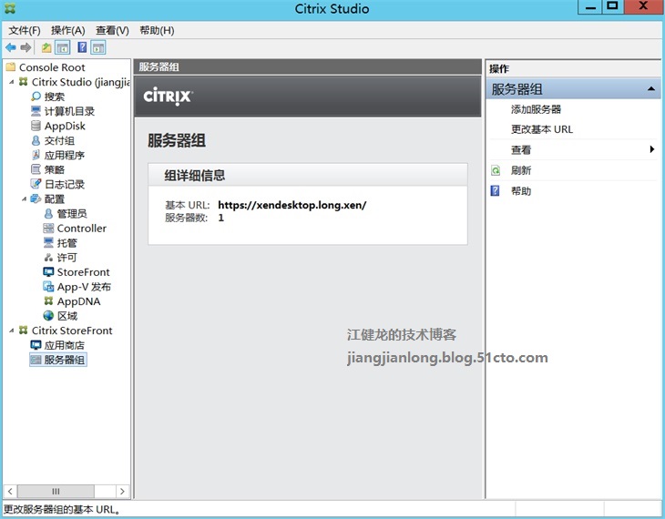This screenshot has width=665, height=519.
Task: Open the StoreFront node under 配置
Action: click(x=77, y=272)
